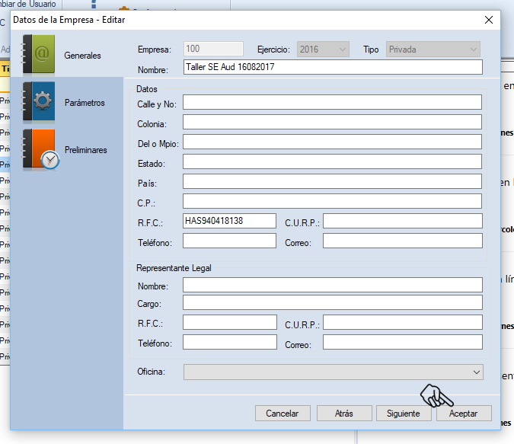Close the Datos de la Empresa dialog
The height and width of the screenshot is (444, 514).
coord(488,20)
